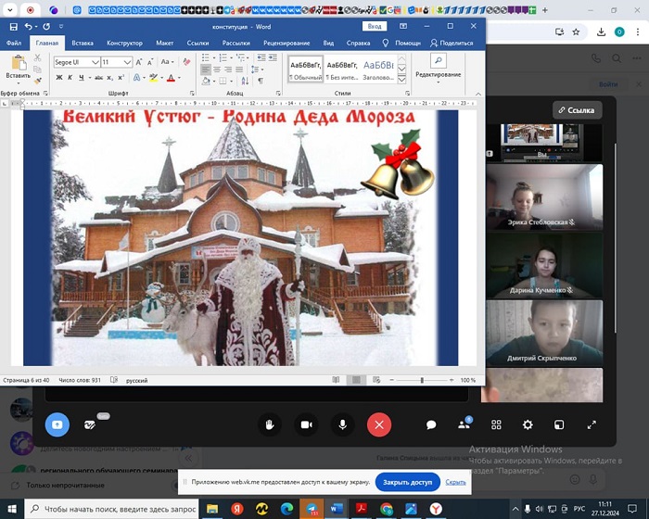Switch to the Конструктор tab
Screen dimensions: 649x519
point(124,43)
